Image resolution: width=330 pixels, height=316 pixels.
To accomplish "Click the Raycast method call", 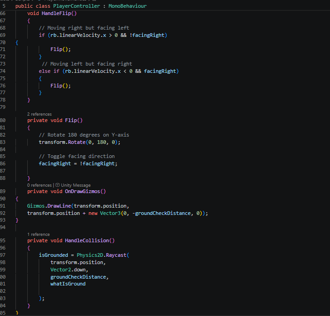I will pos(116,255).
